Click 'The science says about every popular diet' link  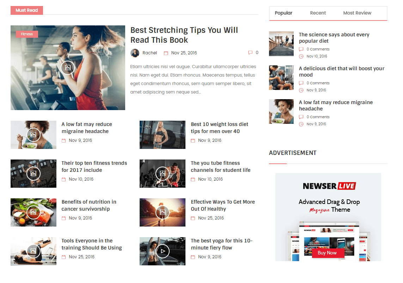point(334,38)
